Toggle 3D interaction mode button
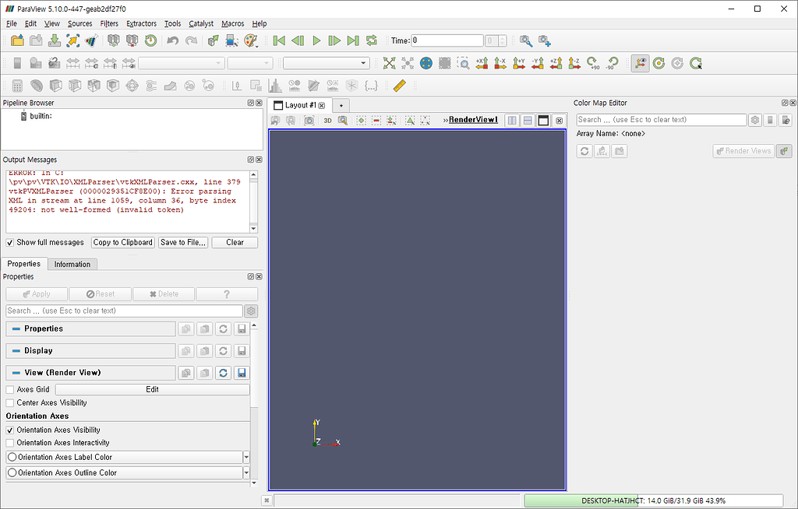This screenshot has width=798, height=509. click(x=328, y=121)
